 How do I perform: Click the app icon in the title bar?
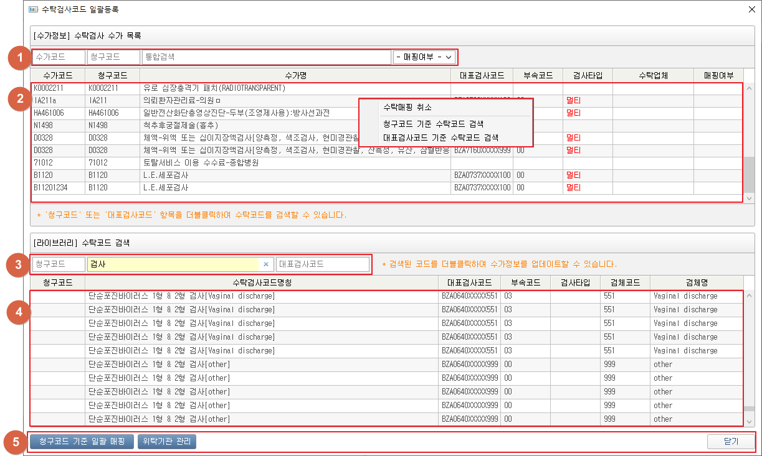pyautogui.click(x=33, y=9)
